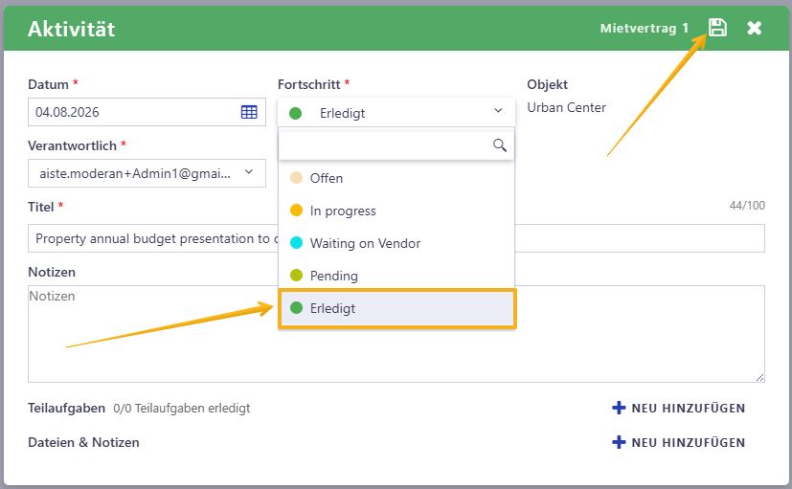Expand the Verantwortlich dropdown
Image resolution: width=792 pixels, height=489 pixels.
tap(248, 172)
